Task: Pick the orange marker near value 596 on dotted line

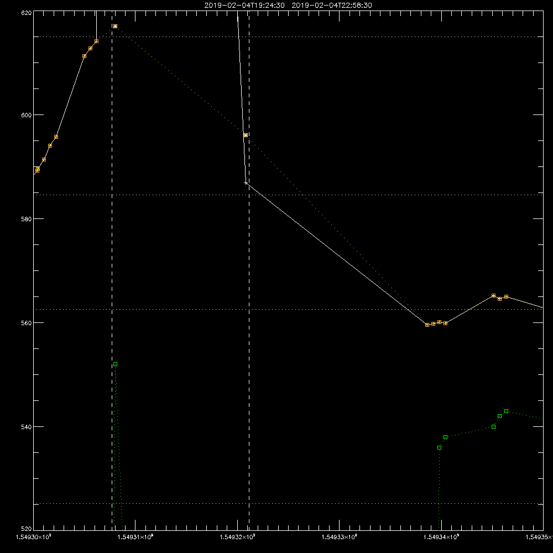Action: coord(246,135)
